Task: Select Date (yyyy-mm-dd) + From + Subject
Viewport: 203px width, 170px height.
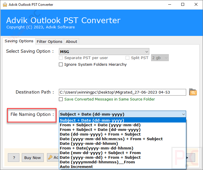Action: coord(122,158)
